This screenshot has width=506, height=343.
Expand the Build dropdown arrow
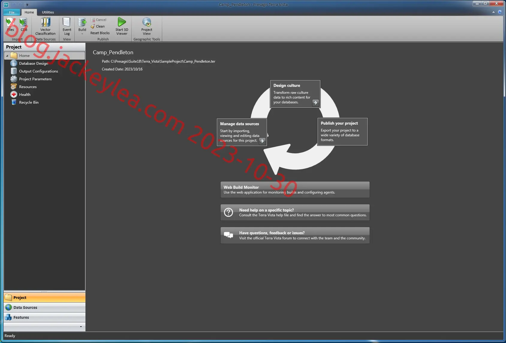(x=82, y=34)
